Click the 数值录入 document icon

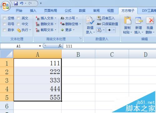(90, 20)
